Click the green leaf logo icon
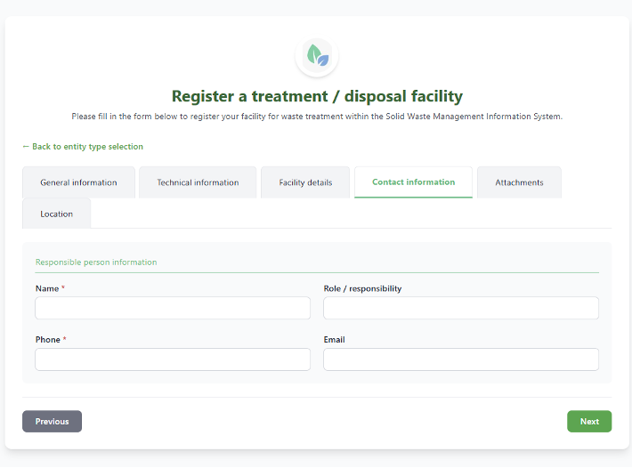 [x=317, y=55]
